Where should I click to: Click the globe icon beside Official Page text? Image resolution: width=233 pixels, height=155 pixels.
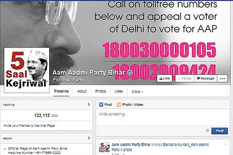pos(5,149)
